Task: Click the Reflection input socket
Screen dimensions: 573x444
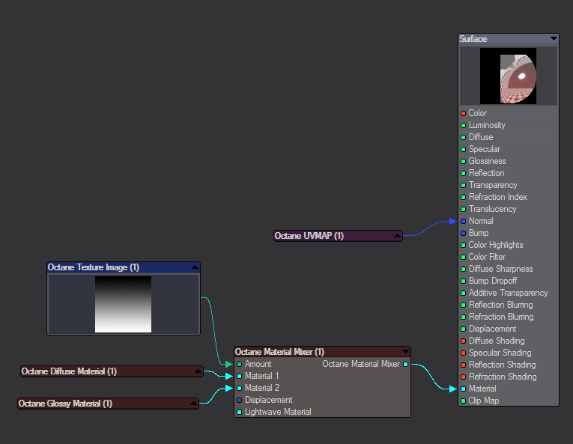Action: click(463, 173)
